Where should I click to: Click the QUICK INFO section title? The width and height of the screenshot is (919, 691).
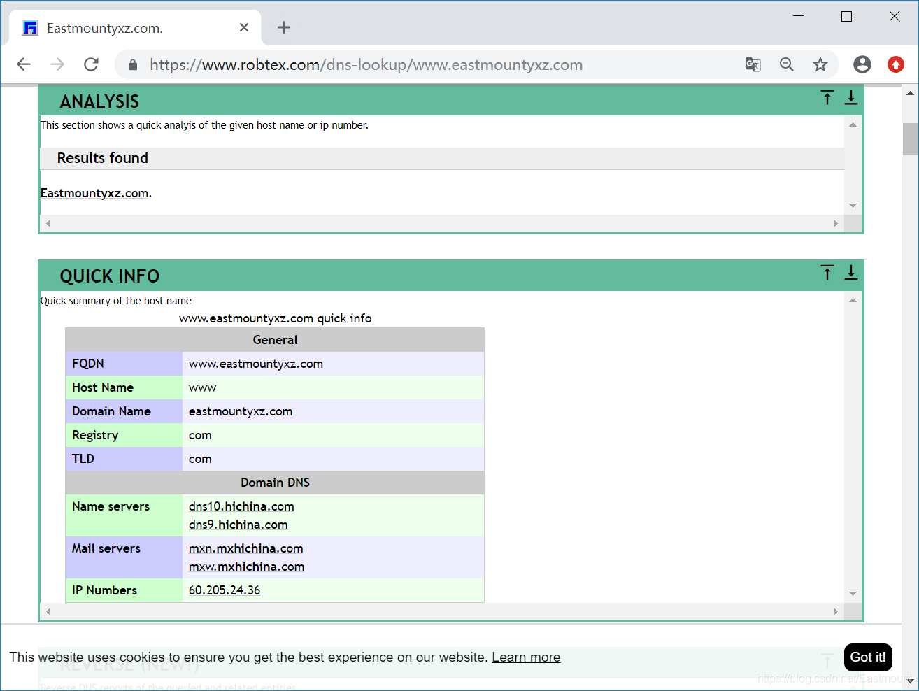(x=110, y=276)
